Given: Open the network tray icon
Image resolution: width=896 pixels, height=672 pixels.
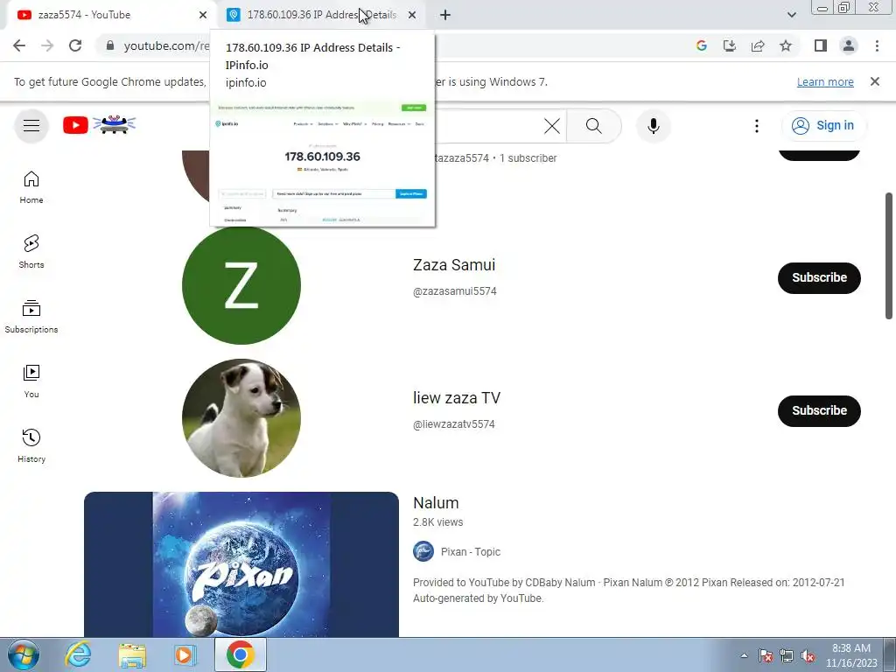Looking at the screenshot, I should (787, 655).
